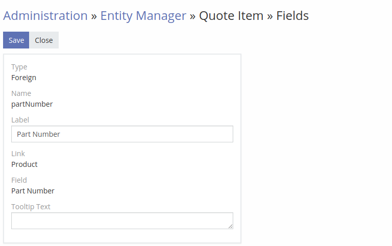Click the Tooltip Text caption
This screenshot has width=392, height=246.
pyautogui.click(x=31, y=207)
